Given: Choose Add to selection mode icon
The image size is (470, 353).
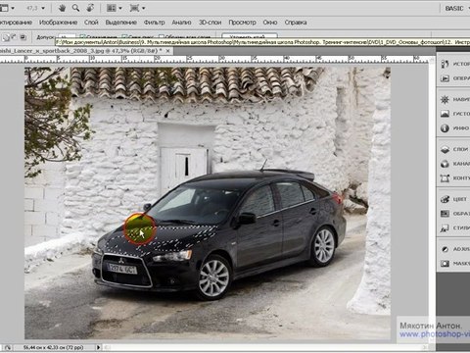Looking at the screenshot, I should coord(6,37).
